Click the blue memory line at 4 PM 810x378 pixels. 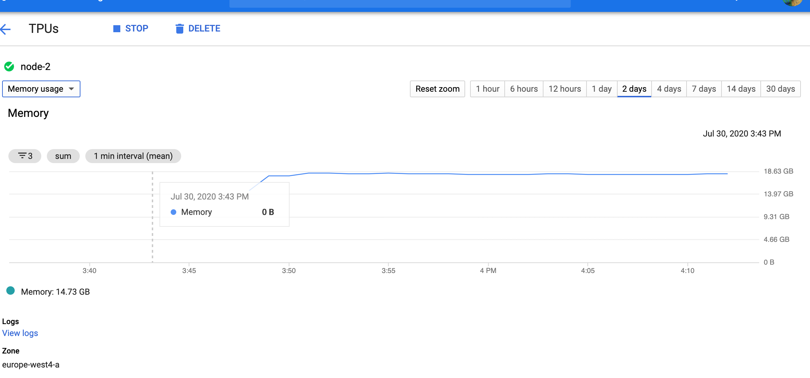(x=488, y=174)
